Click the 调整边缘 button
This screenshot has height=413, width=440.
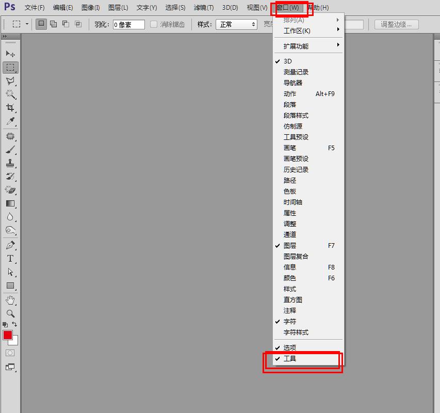(397, 25)
